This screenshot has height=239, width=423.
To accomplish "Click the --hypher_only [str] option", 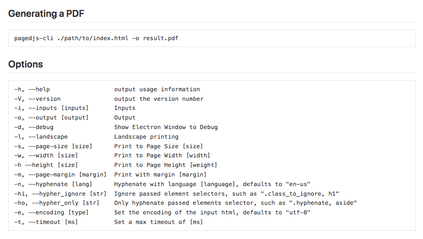I will click(x=57, y=203).
